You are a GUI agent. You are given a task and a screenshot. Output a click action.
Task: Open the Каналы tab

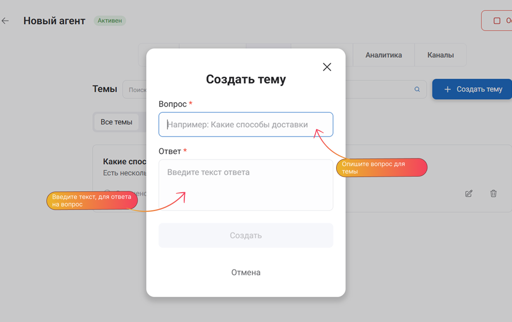point(441,55)
